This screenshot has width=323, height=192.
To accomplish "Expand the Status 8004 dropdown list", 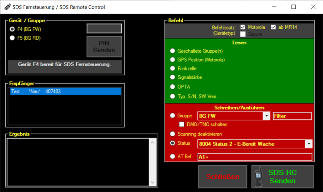I will (309, 144).
